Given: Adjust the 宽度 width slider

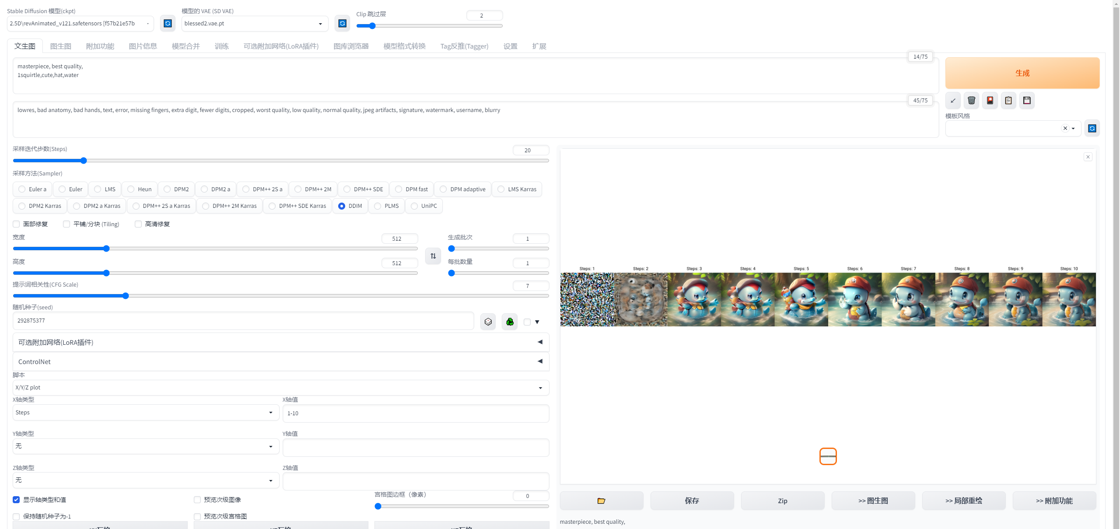Looking at the screenshot, I should coord(215,249).
